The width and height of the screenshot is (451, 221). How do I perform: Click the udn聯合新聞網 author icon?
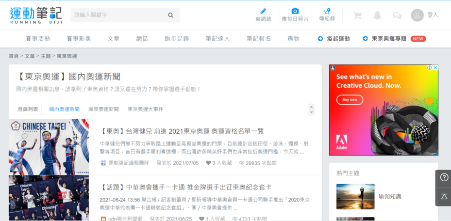point(103,219)
